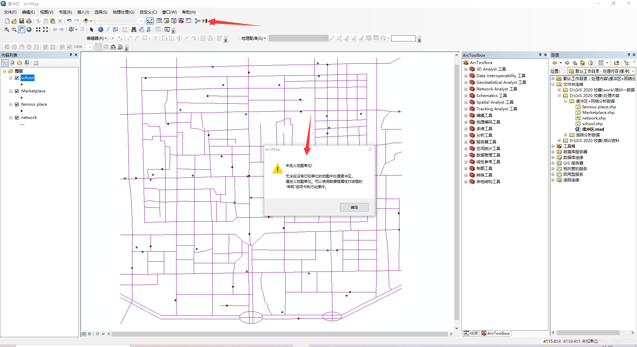The height and width of the screenshot is (347, 637).
Task: Click the Print icon in toolbar
Action: pyautogui.click(x=29, y=21)
